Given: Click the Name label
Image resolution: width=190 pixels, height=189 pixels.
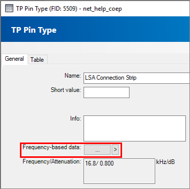Looking at the screenshot, I should 73,76.
